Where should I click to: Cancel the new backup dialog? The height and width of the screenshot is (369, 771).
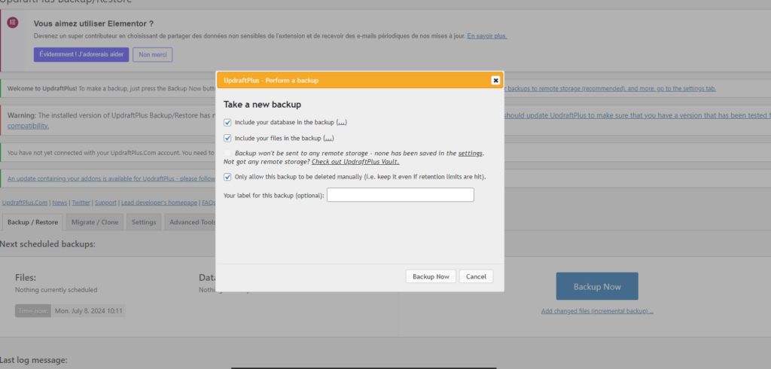coord(476,276)
